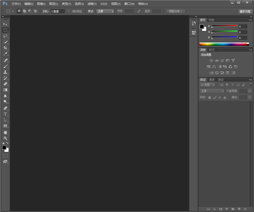This screenshot has width=254, height=212.
Task: Click the 羽化 feather input field
Action: (58, 11)
